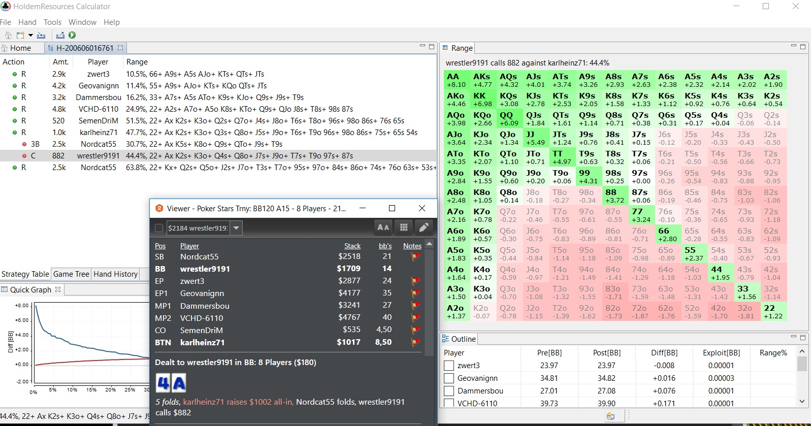The height and width of the screenshot is (426, 811).
Task: Click the Notes header in Viewer
Action: (x=412, y=246)
